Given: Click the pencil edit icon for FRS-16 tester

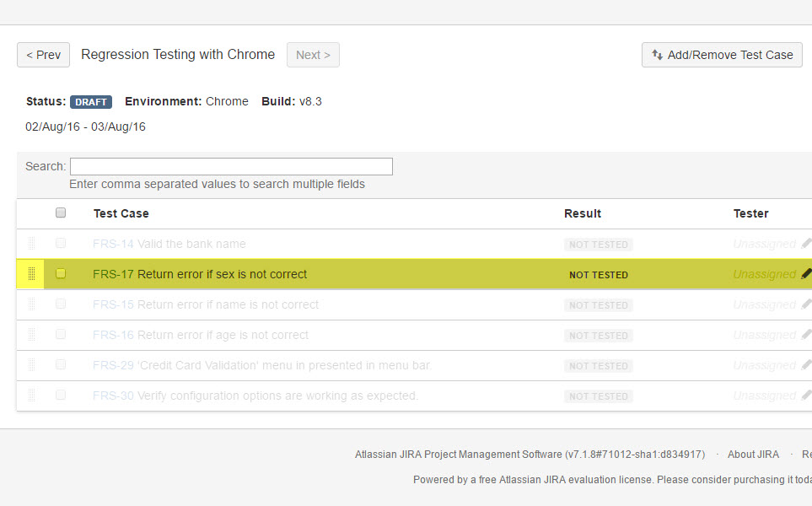Looking at the screenshot, I should point(806,335).
